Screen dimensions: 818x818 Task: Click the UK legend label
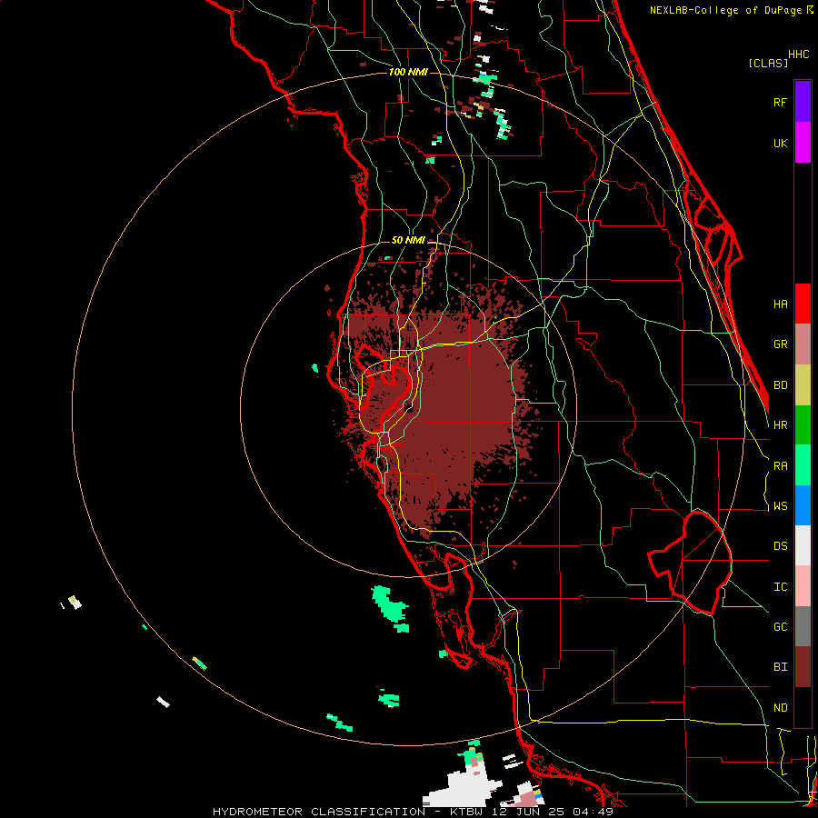(x=781, y=143)
